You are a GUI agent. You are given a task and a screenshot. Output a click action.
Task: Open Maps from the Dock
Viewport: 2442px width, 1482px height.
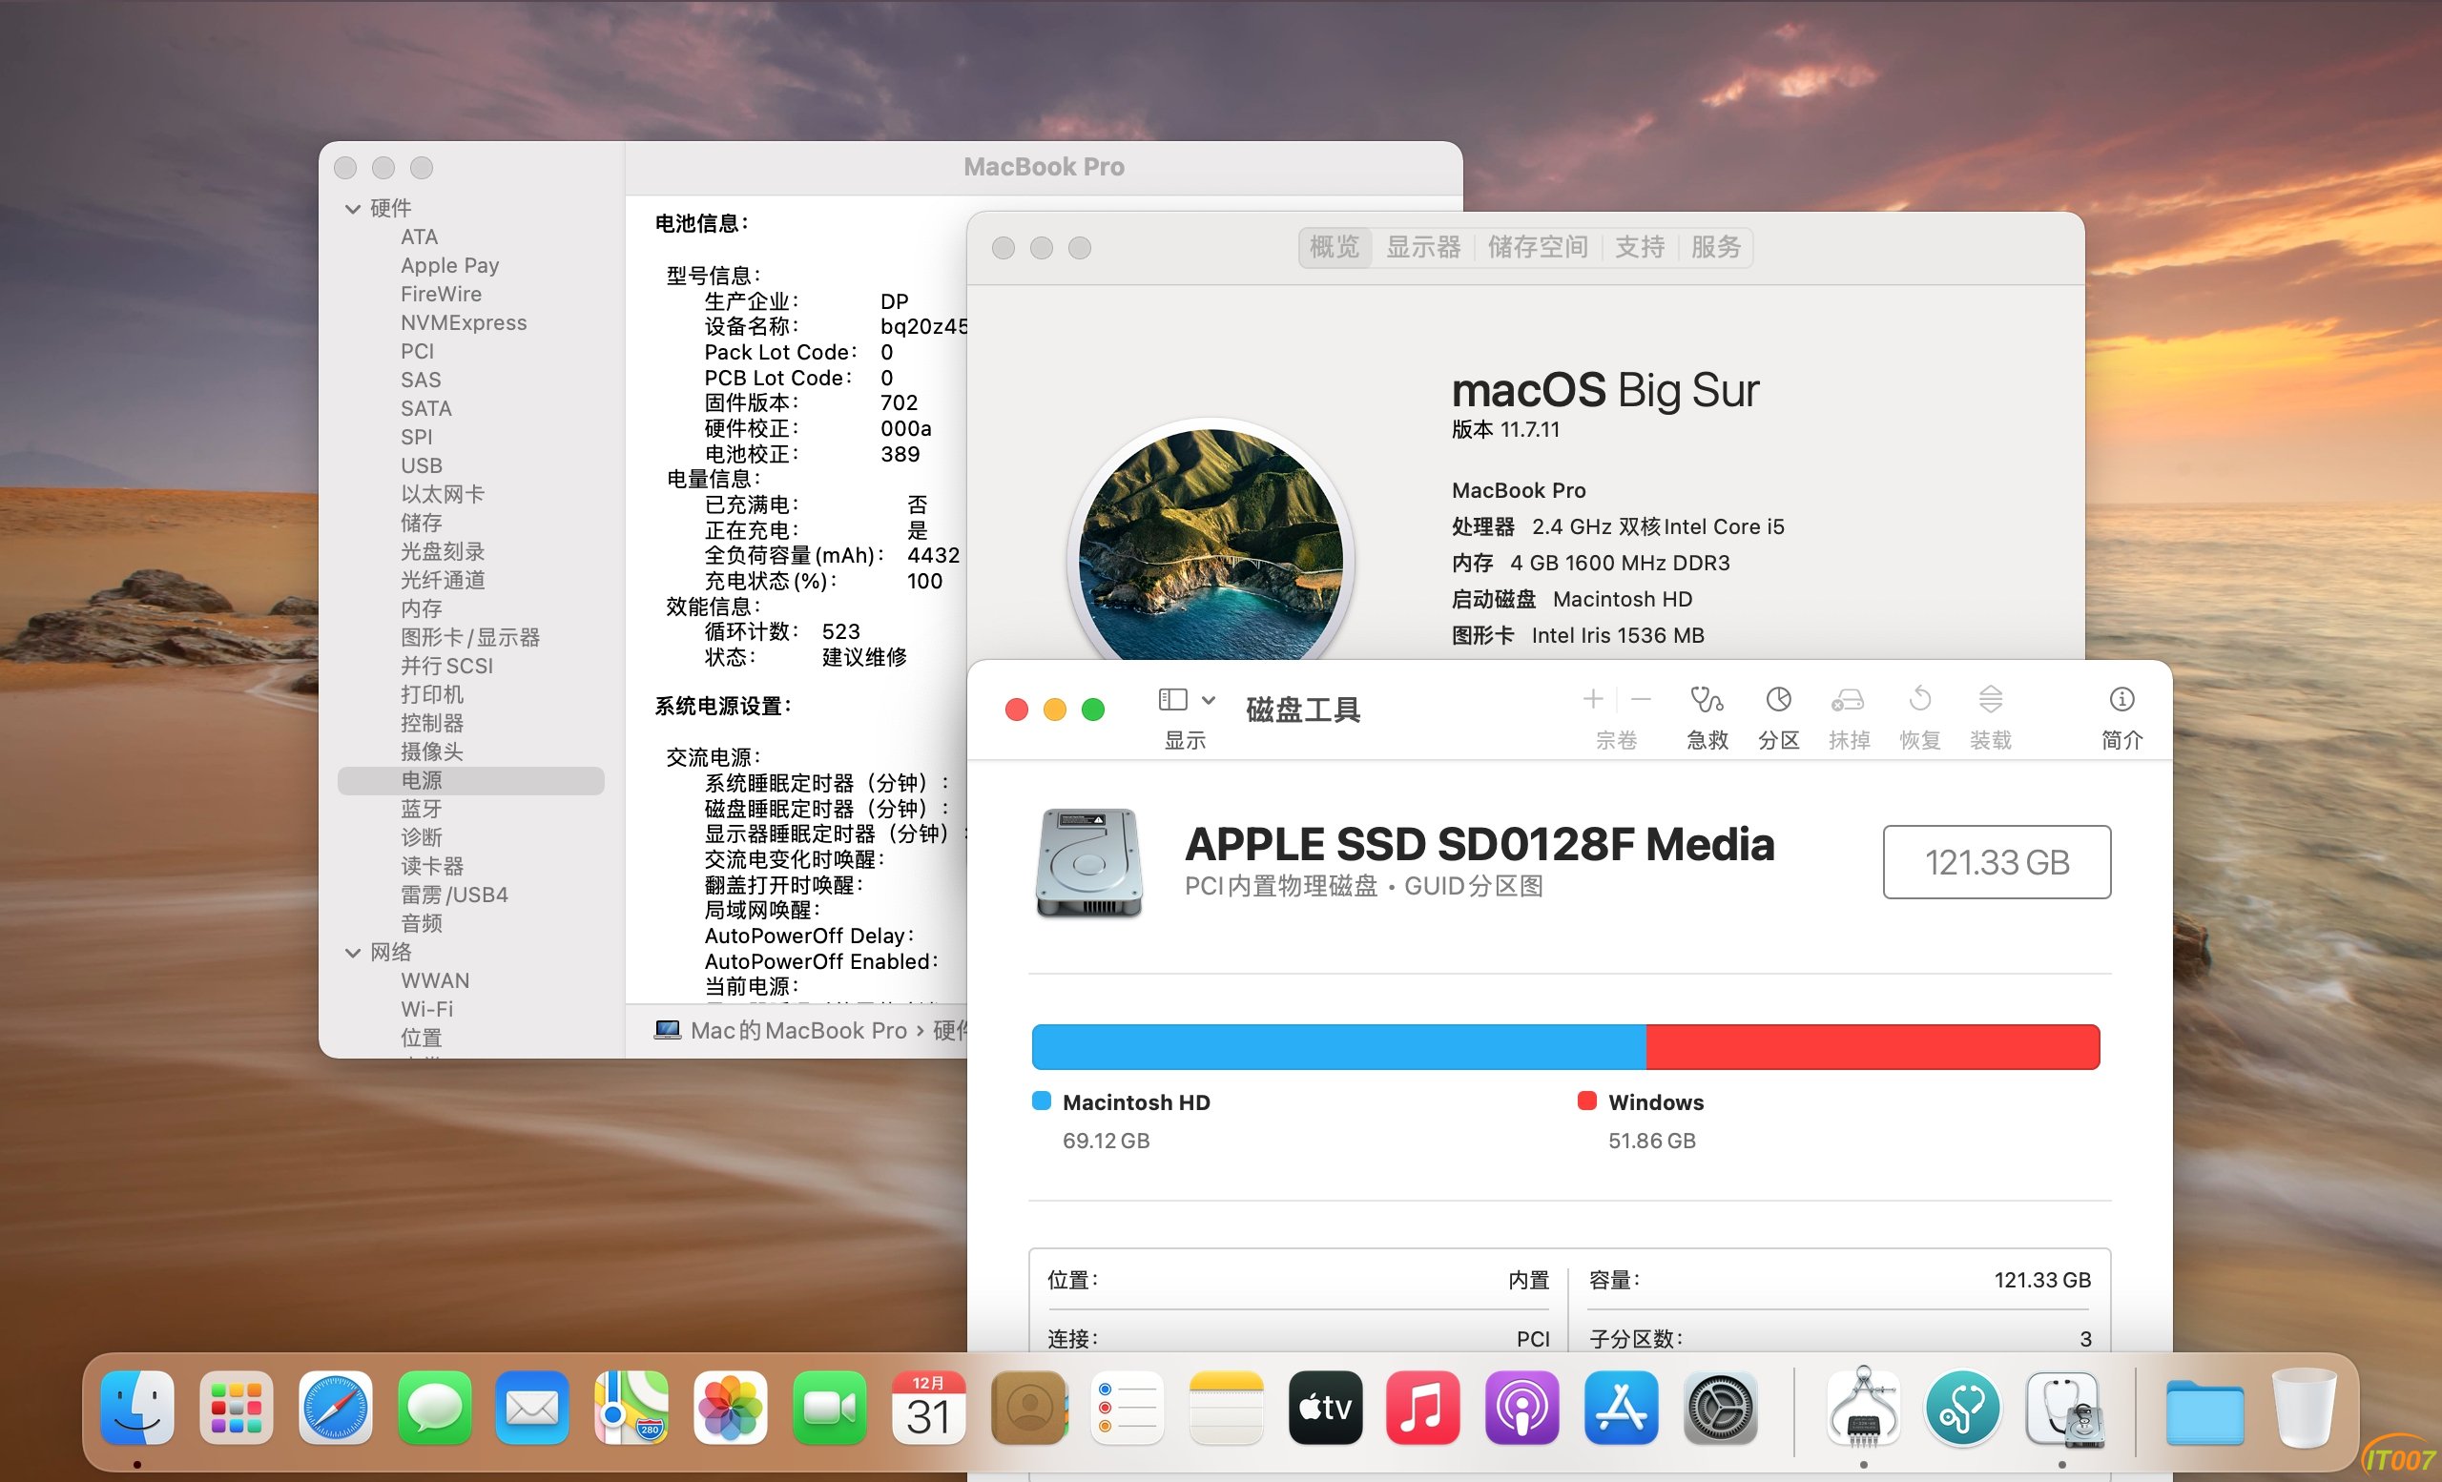[631, 1408]
